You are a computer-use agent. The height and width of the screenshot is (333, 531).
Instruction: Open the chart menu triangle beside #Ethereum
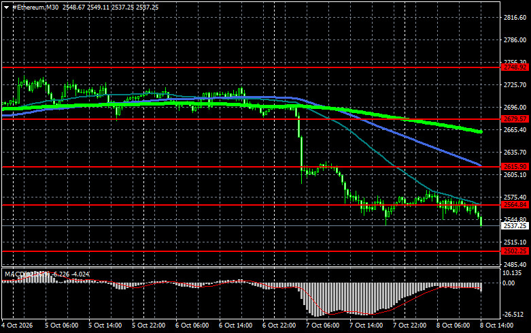click(x=6, y=7)
